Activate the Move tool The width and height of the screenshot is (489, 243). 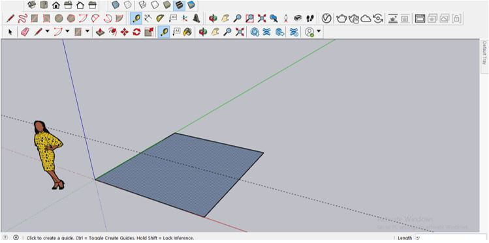pyautogui.click(x=125, y=32)
